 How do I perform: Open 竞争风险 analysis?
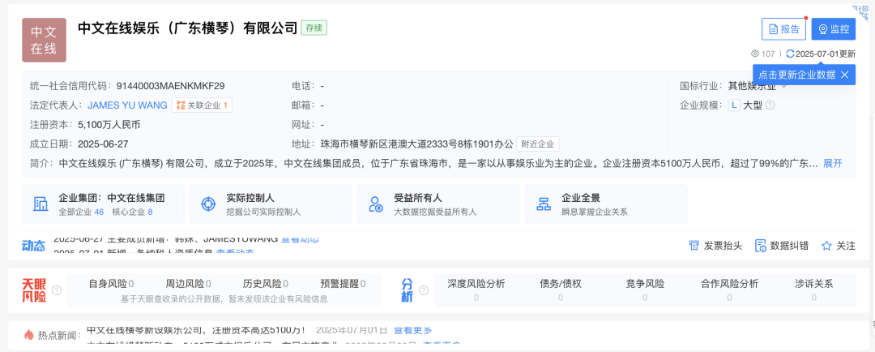645,290
